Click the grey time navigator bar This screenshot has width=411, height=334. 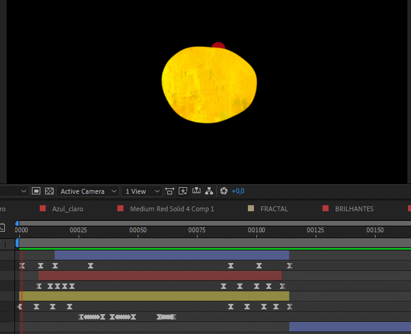(215, 223)
